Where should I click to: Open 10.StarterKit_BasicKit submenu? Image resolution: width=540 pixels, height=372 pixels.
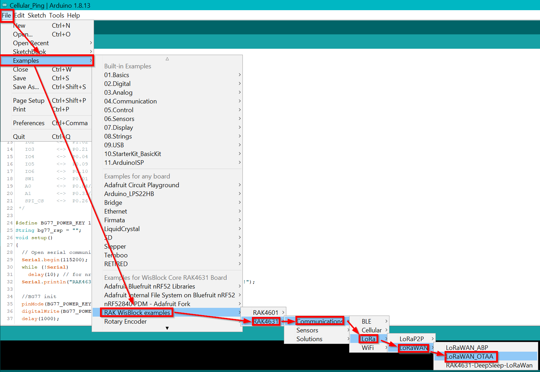point(167,154)
